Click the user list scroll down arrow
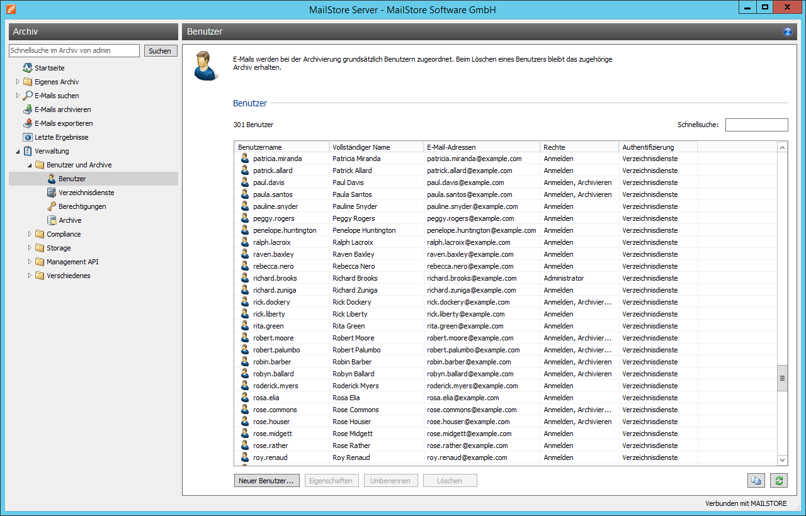806x516 pixels. click(x=783, y=460)
